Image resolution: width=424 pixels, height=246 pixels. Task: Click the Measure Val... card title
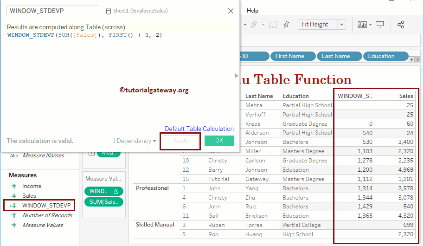103,179
